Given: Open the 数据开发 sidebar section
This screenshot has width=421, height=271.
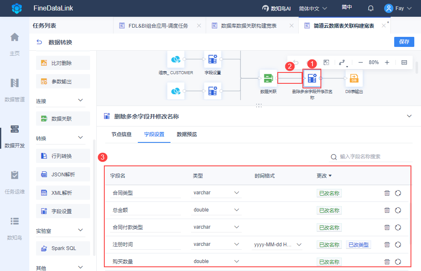Looking at the screenshot, I should (15, 136).
